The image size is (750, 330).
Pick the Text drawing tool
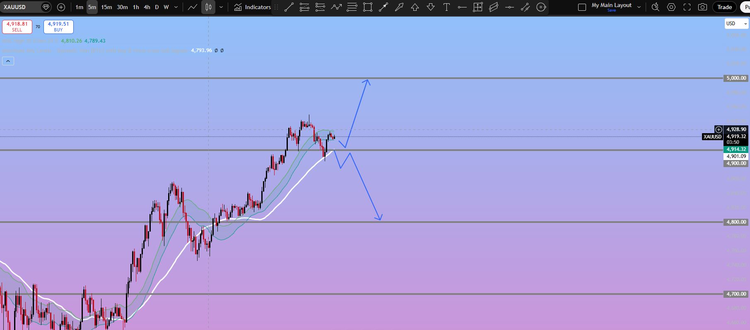point(446,7)
